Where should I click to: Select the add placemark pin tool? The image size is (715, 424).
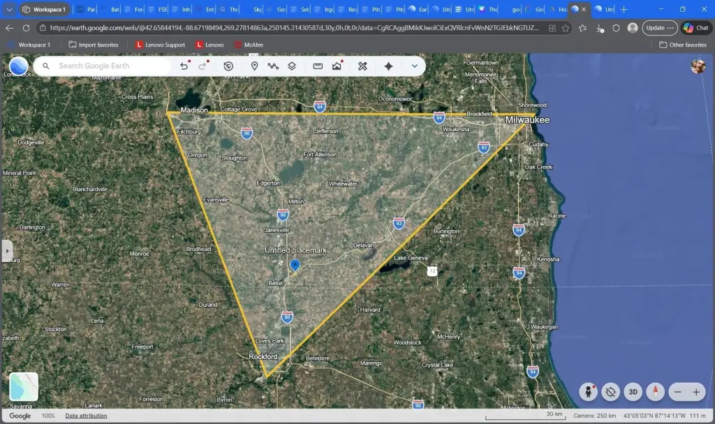pyautogui.click(x=254, y=66)
